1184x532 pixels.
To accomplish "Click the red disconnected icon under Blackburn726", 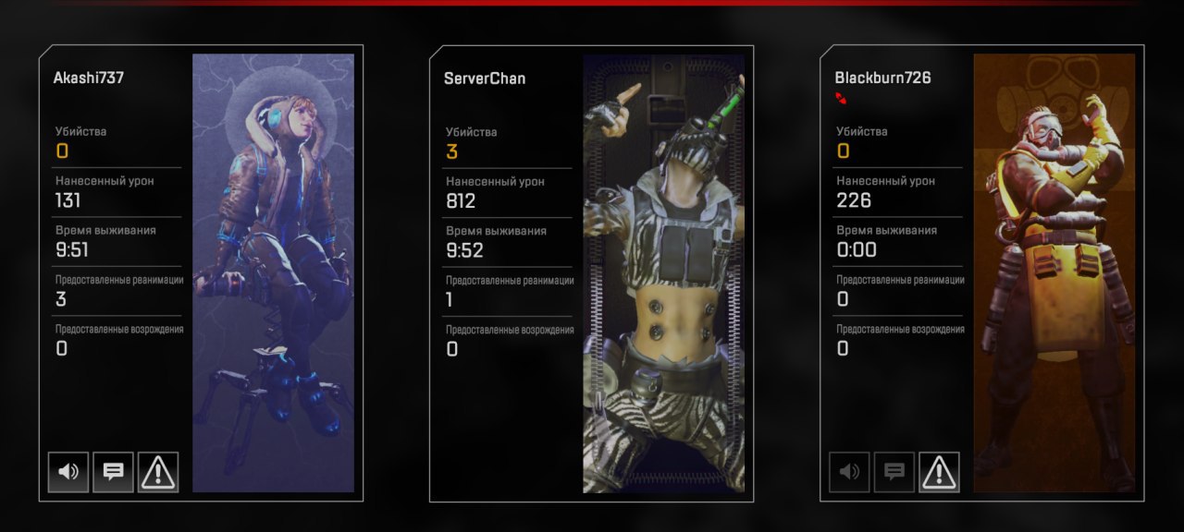I will (x=841, y=98).
